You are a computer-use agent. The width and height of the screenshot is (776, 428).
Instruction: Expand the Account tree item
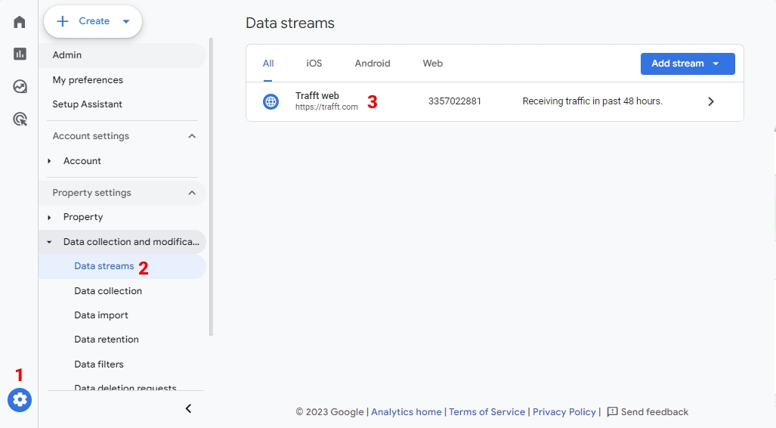[x=50, y=161]
